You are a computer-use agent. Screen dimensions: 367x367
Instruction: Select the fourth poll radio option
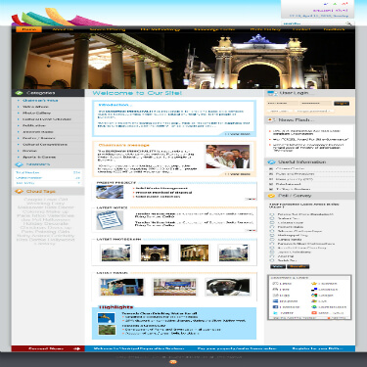[x=272, y=227]
